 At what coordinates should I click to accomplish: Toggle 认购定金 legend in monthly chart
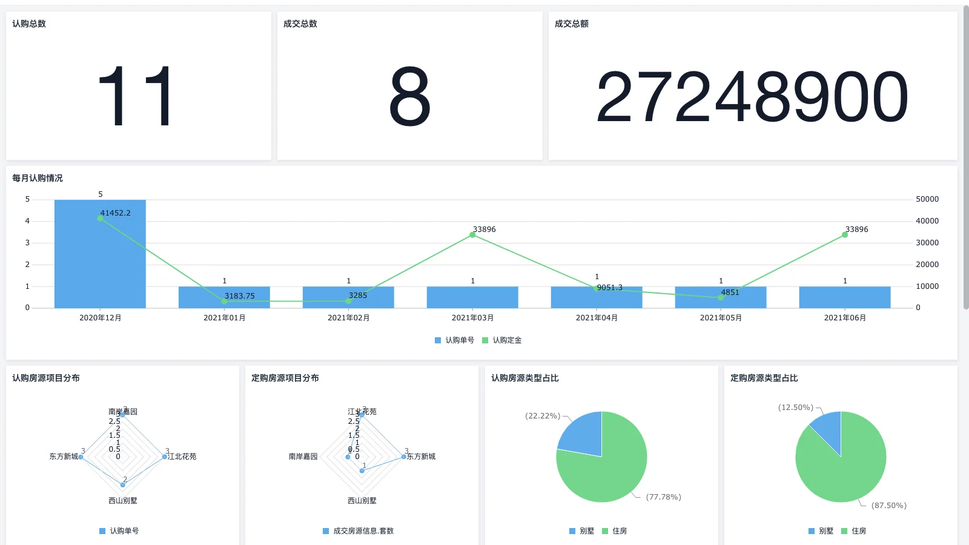[x=501, y=340]
